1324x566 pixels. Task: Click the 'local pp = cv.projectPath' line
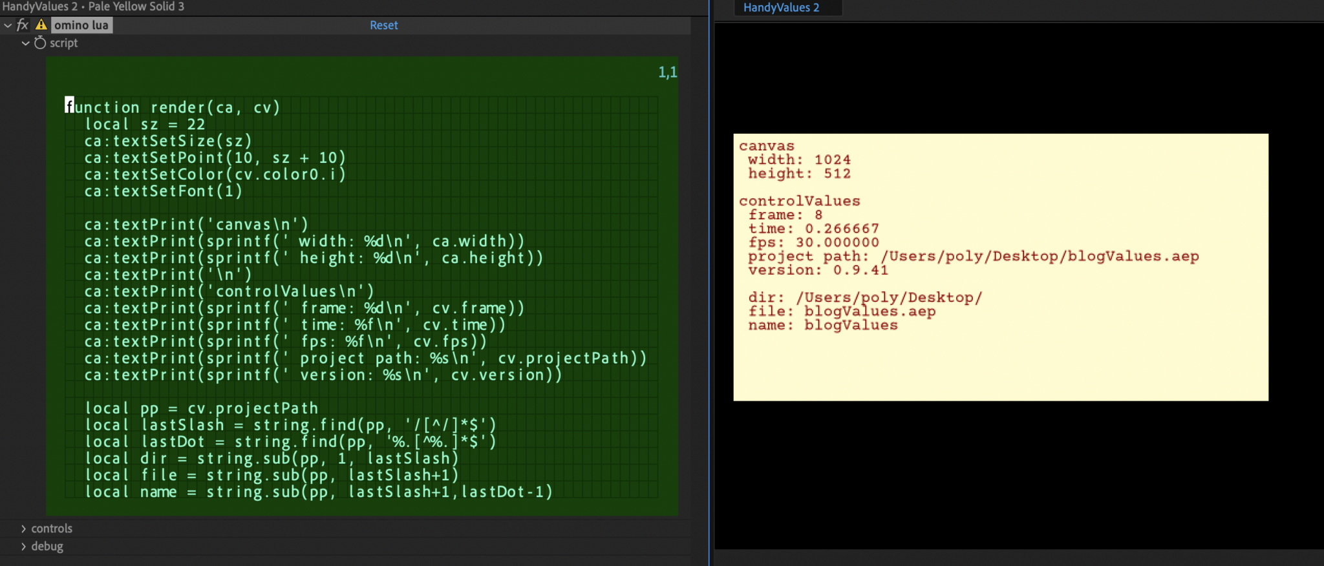tap(201, 408)
